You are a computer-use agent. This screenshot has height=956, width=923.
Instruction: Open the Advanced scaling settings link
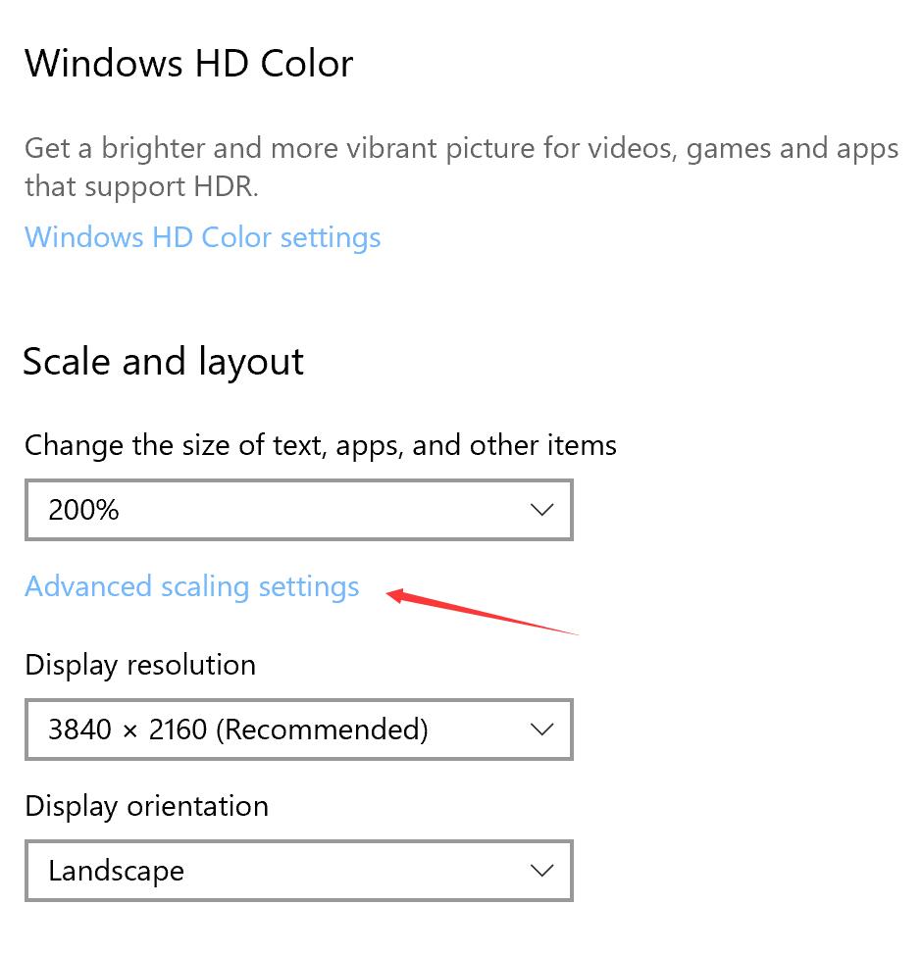tap(192, 587)
